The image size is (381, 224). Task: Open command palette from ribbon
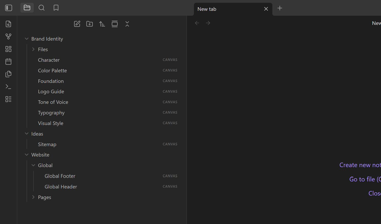tap(8, 87)
